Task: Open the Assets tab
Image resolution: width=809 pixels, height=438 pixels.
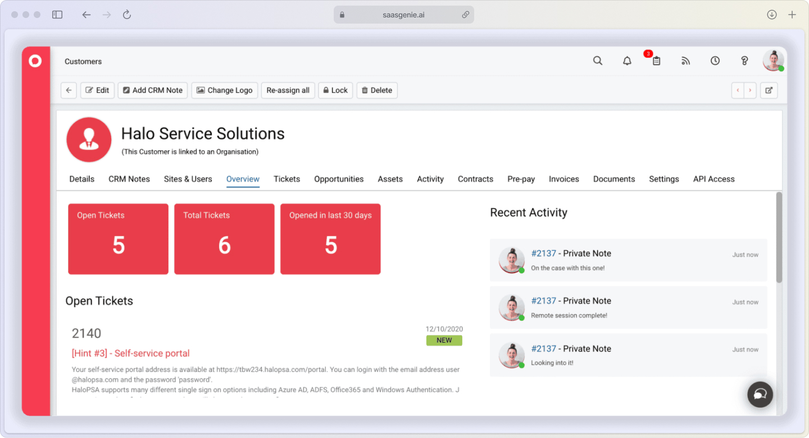Action: pyautogui.click(x=390, y=179)
